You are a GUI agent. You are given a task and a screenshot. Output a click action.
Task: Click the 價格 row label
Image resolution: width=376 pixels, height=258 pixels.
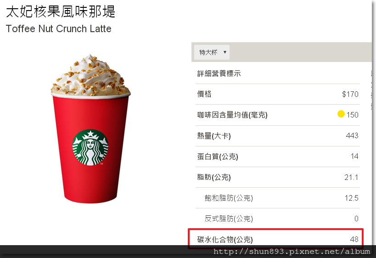tap(204, 94)
